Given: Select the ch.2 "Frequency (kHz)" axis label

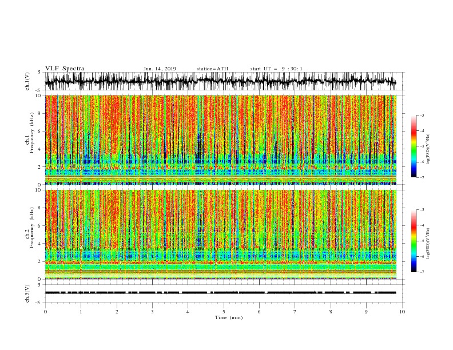Looking at the screenshot, I should (32, 227).
